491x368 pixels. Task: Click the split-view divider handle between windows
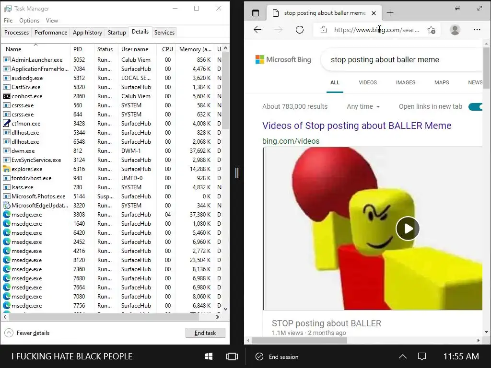tap(237, 172)
